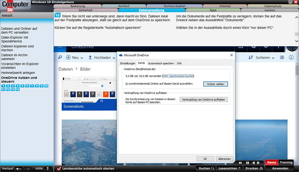Go to lesson step 10
This screenshot has height=172, width=299.
tap(46, 86)
